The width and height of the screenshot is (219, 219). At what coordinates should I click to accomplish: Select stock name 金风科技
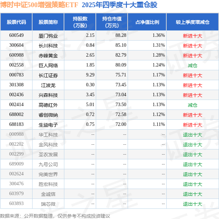pos(48,145)
